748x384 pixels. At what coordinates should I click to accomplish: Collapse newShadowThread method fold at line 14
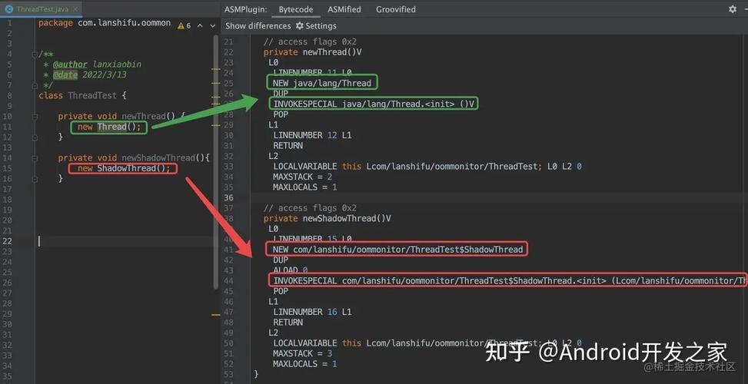click(35, 157)
